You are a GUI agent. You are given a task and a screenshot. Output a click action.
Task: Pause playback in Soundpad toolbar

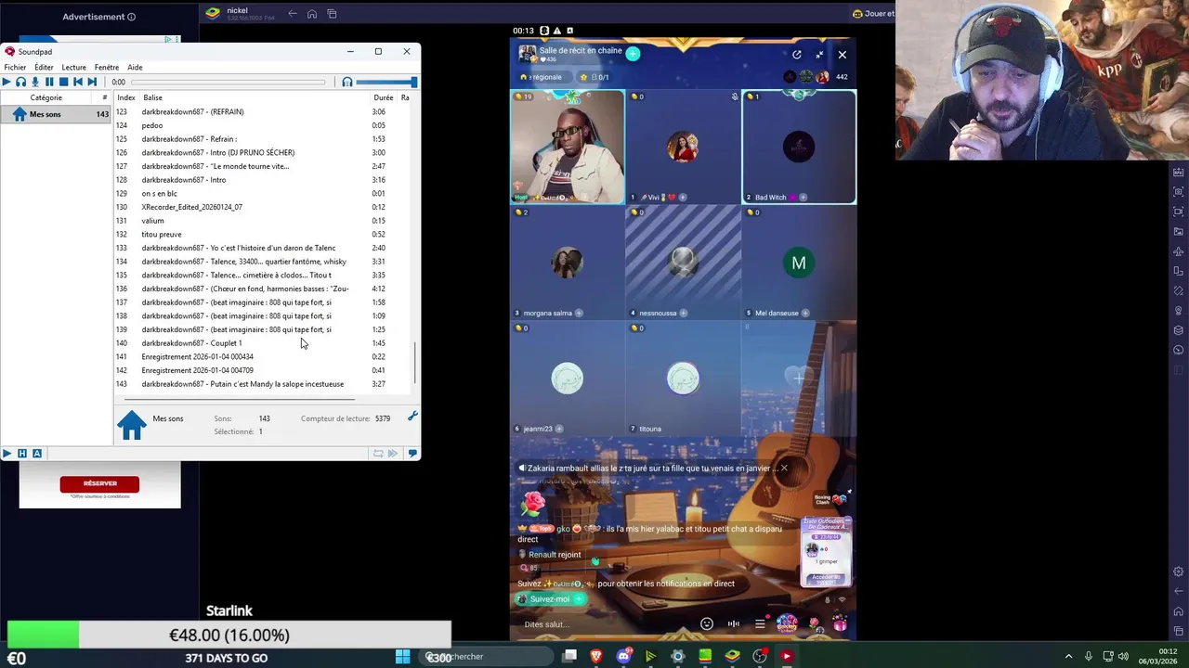[49, 82]
